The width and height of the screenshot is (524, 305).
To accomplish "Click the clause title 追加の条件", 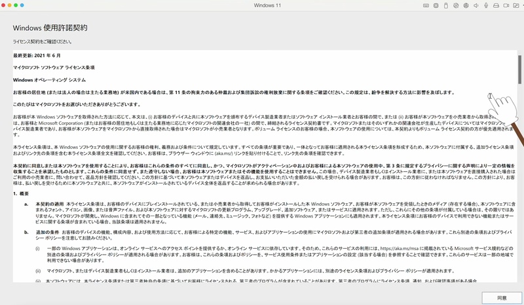I will click(x=47, y=232).
